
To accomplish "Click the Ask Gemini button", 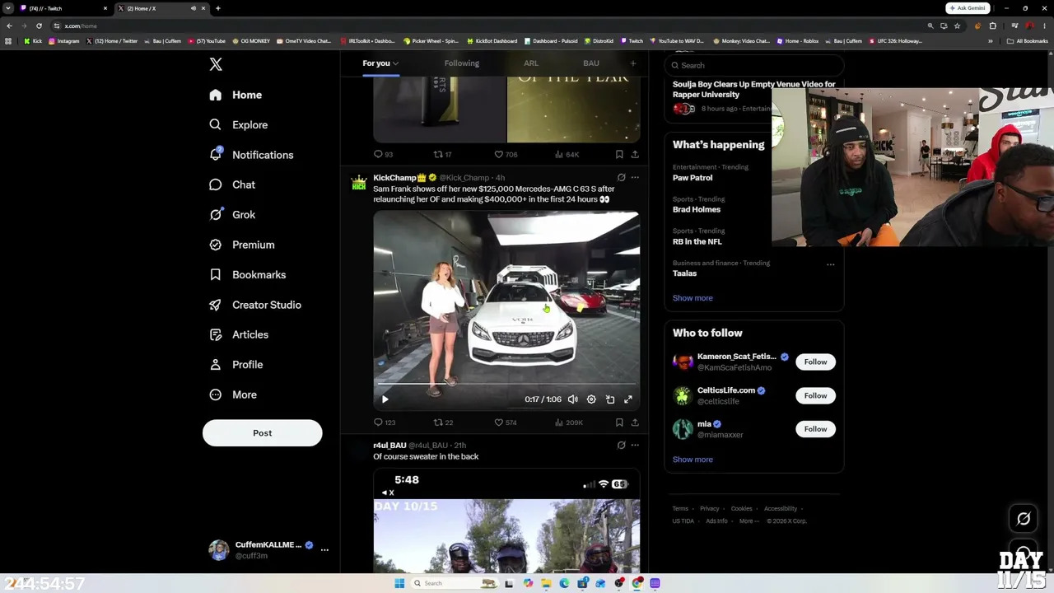I will (x=968, y=8).
